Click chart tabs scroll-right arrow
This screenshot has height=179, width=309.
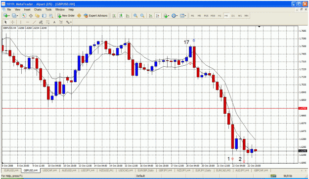[x=306, y=171]
